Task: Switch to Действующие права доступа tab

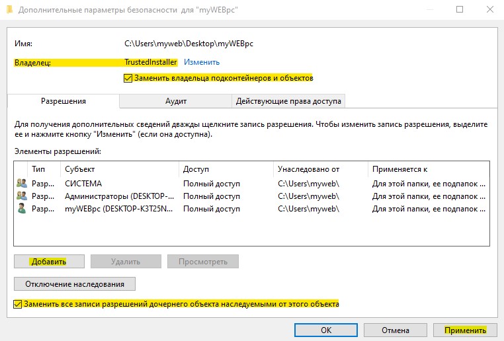Action: point(288,101)
